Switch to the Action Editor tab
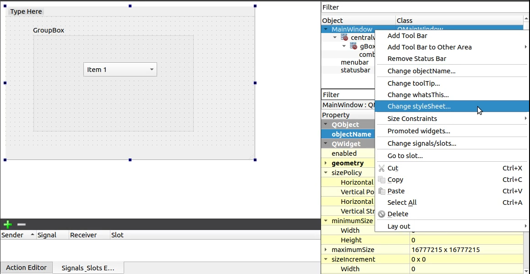Image resolution: width=530 pixels, height=274 pixels. pyautogui.click(x=27, y=268)
